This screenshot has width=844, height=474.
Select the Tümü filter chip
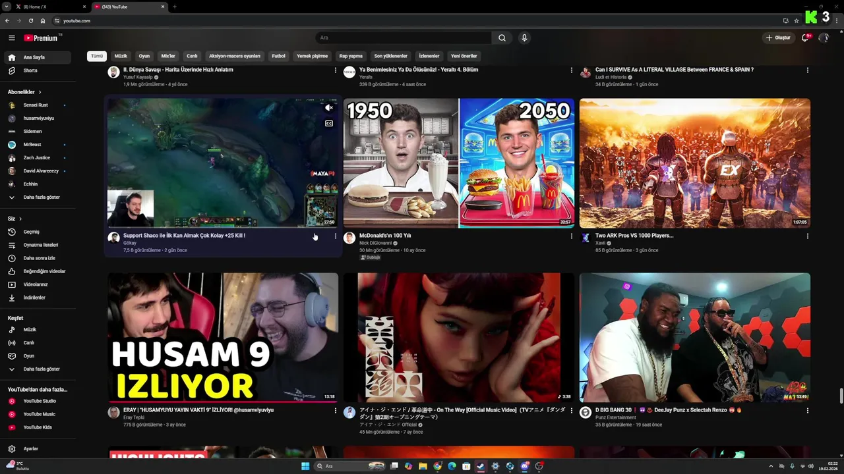pos(97,56)
